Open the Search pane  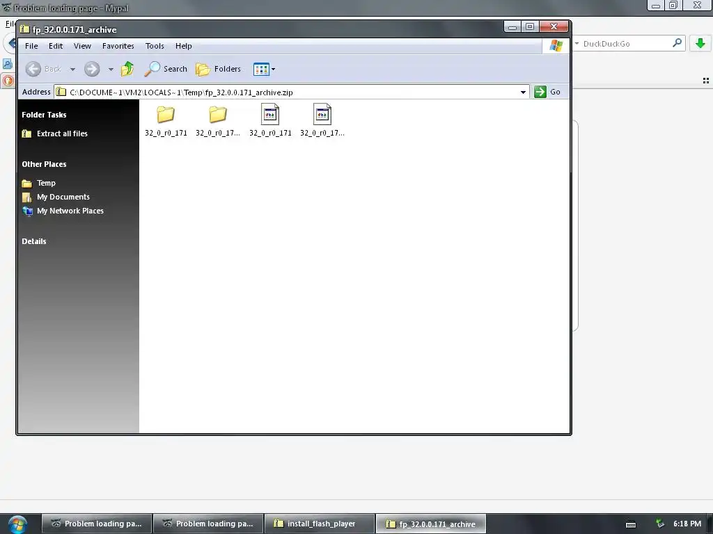pyautogui.click(x=166, y=69)
